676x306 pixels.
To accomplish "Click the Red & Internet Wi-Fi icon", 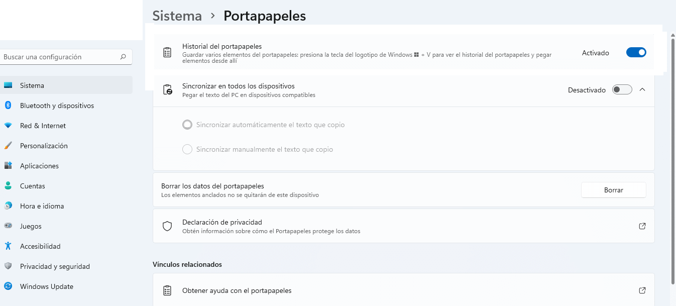I will (x=8, y=126).
